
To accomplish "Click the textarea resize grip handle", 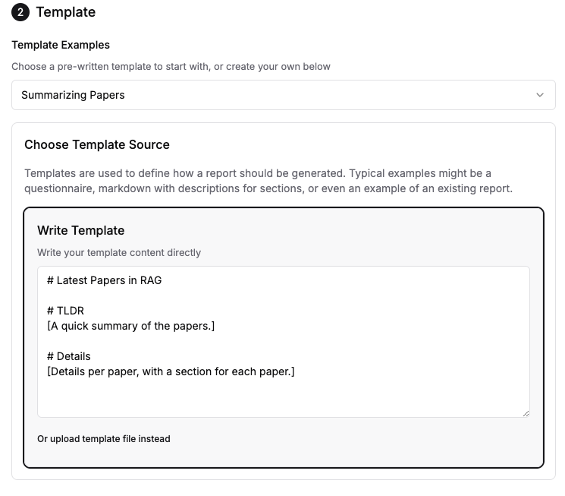I will pos(526,414).
